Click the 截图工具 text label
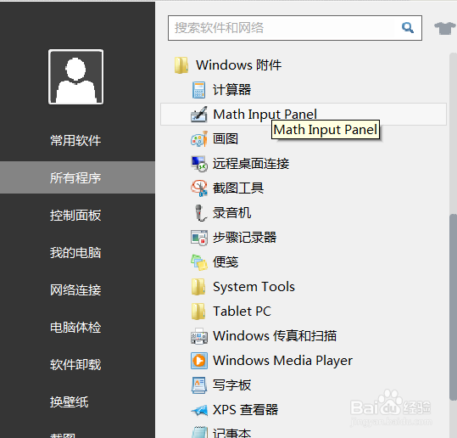The width and height of the screenshot is (457, 438). pyautogui.click(x=238, y=188)
